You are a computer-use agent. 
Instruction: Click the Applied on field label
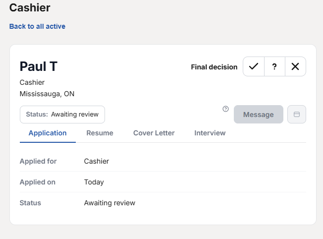(38, 182)
